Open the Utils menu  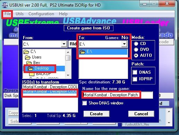(x=19, y=14)
